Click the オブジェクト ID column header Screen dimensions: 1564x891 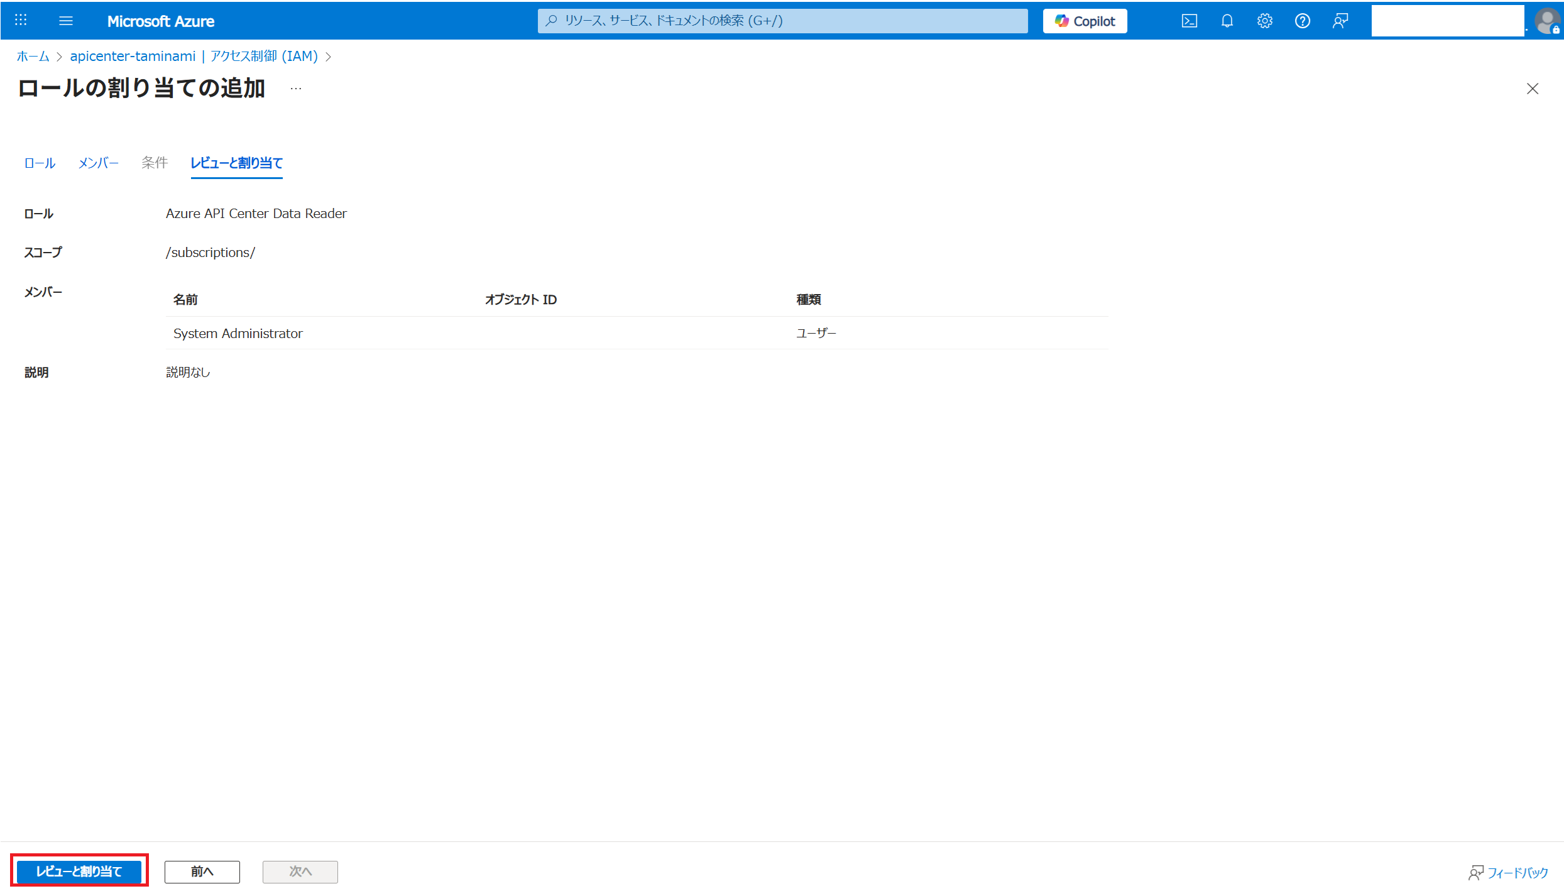(520, 300)
